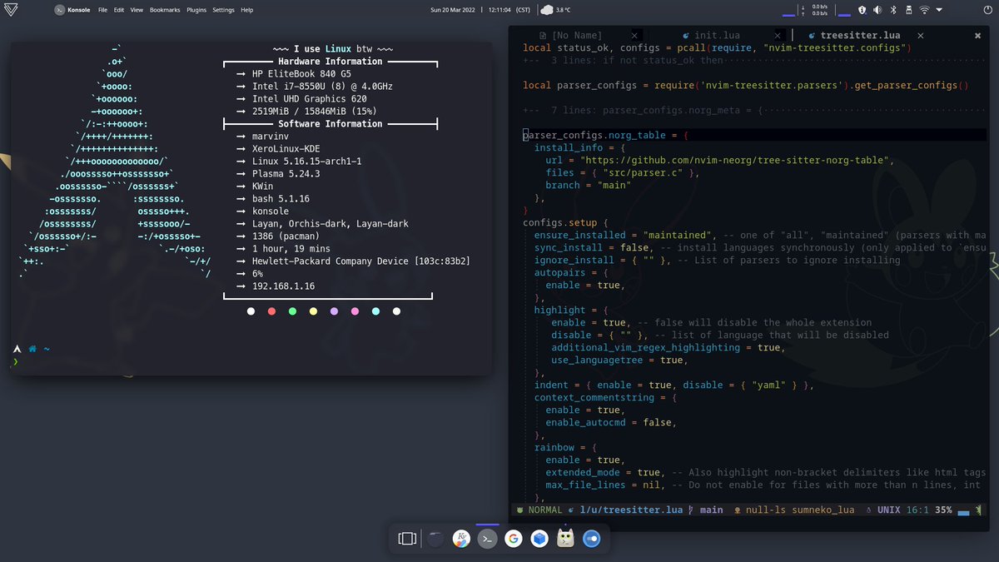Open the Bookmarks menu
This screenshot has width=999, height=562.
click(x=165, y=10)
